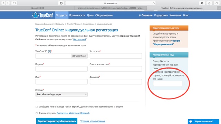Show all tabs overview icon

(x=217, y=3)
